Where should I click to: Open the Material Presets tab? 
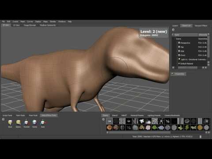coord(137,115)
